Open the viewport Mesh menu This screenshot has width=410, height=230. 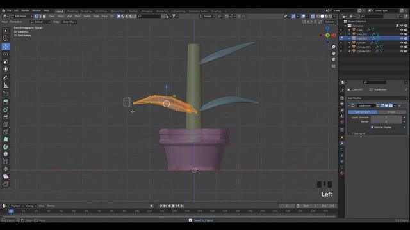point(78,16)
